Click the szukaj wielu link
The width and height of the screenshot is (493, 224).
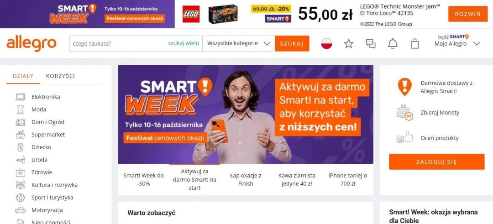click(x=184, y=43)
